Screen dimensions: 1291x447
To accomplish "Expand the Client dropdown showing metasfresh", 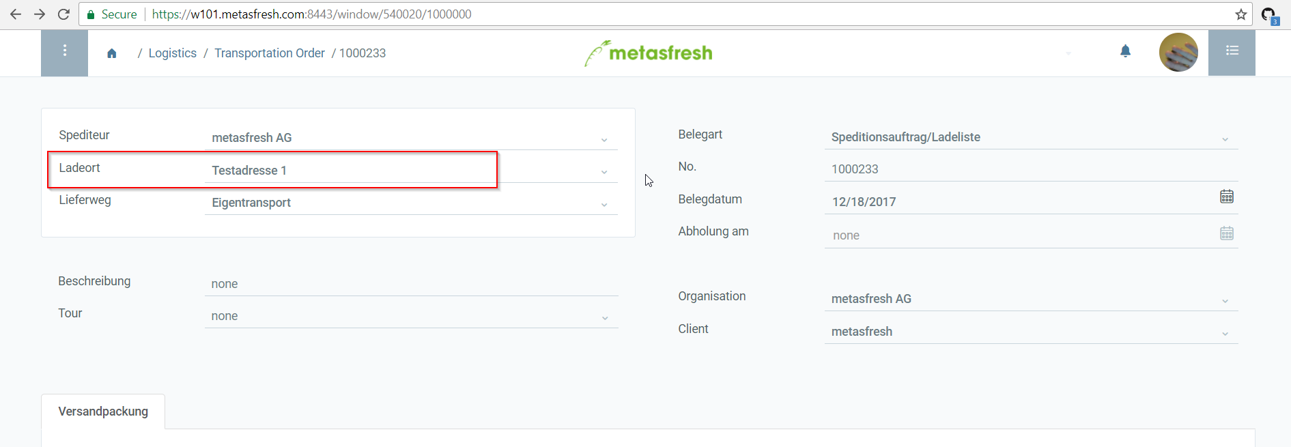I will pyautogui.click(x=1225, y=332).
